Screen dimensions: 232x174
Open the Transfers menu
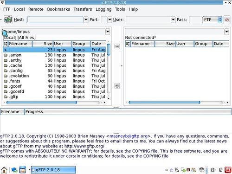(x=83, y=9)
